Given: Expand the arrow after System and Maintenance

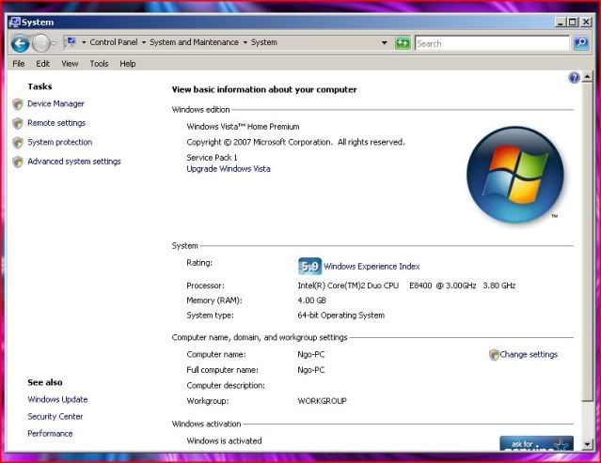Looking at the screenshot, I should [x=245, y=42].
